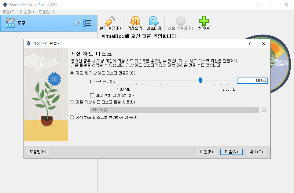Click the VirtualBox logo in main title bar
This screenshot has height=193, width=294.
click(x=5, y=5)
